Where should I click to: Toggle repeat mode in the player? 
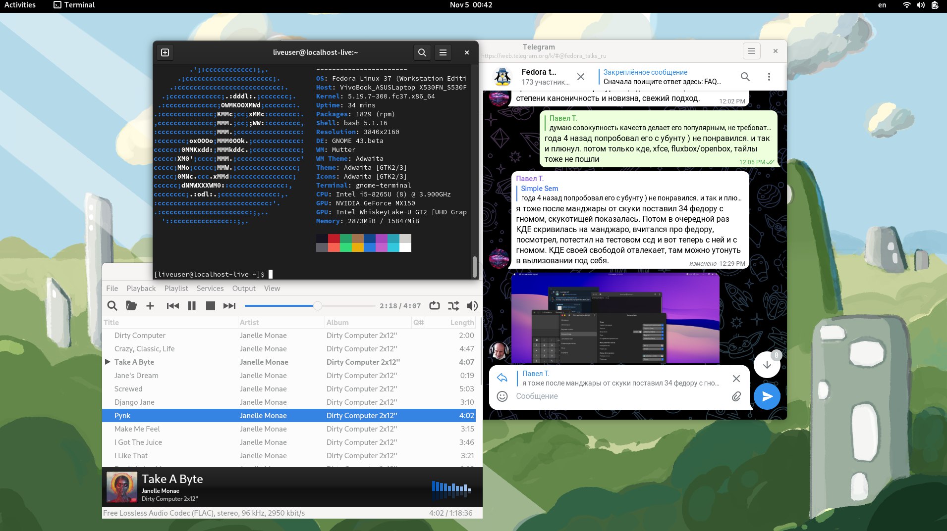click(435, 306)
